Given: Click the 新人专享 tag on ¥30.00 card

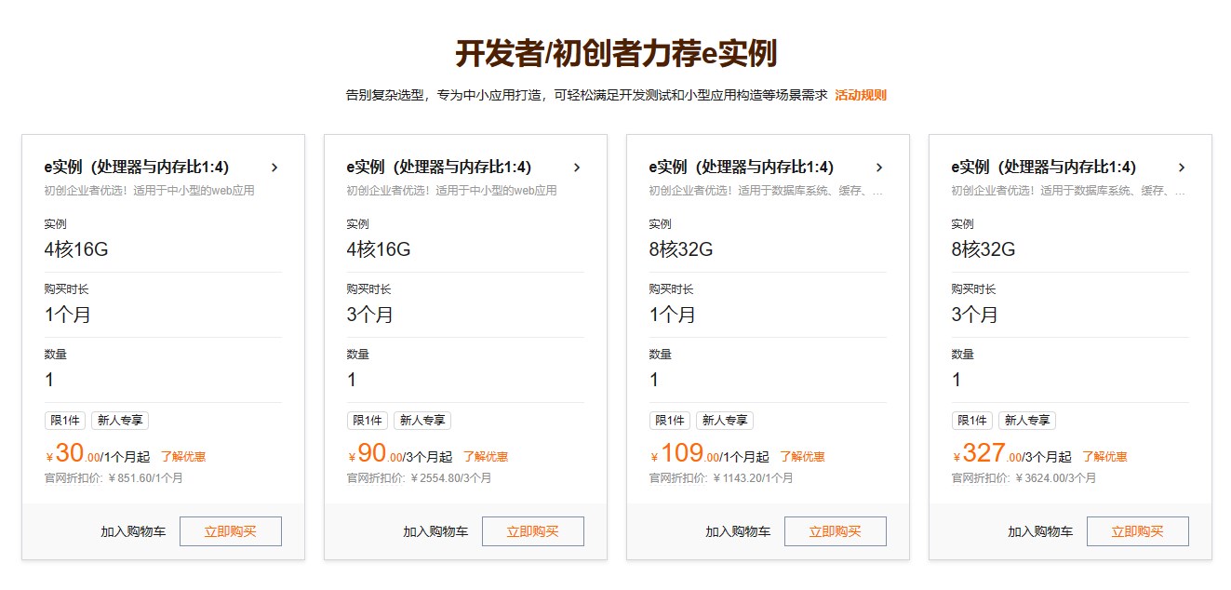Looking at the screenshot, I should coord(120,421).
